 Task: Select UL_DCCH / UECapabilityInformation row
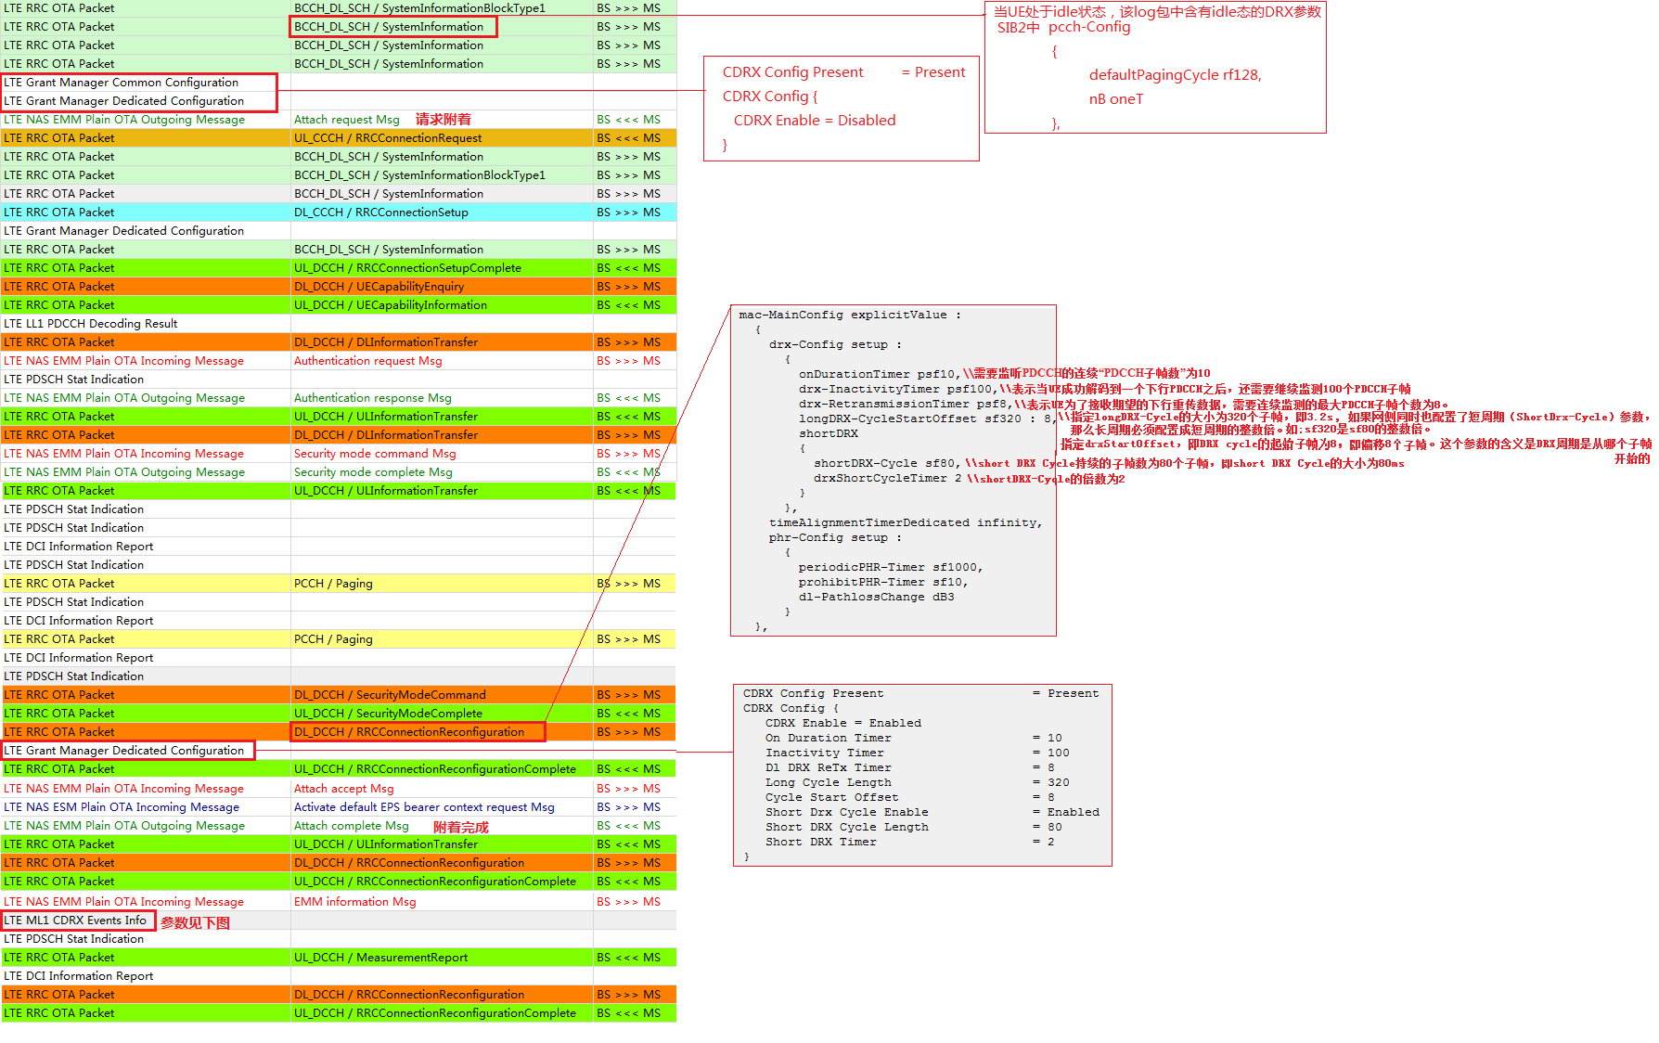[x=339, y=305]
